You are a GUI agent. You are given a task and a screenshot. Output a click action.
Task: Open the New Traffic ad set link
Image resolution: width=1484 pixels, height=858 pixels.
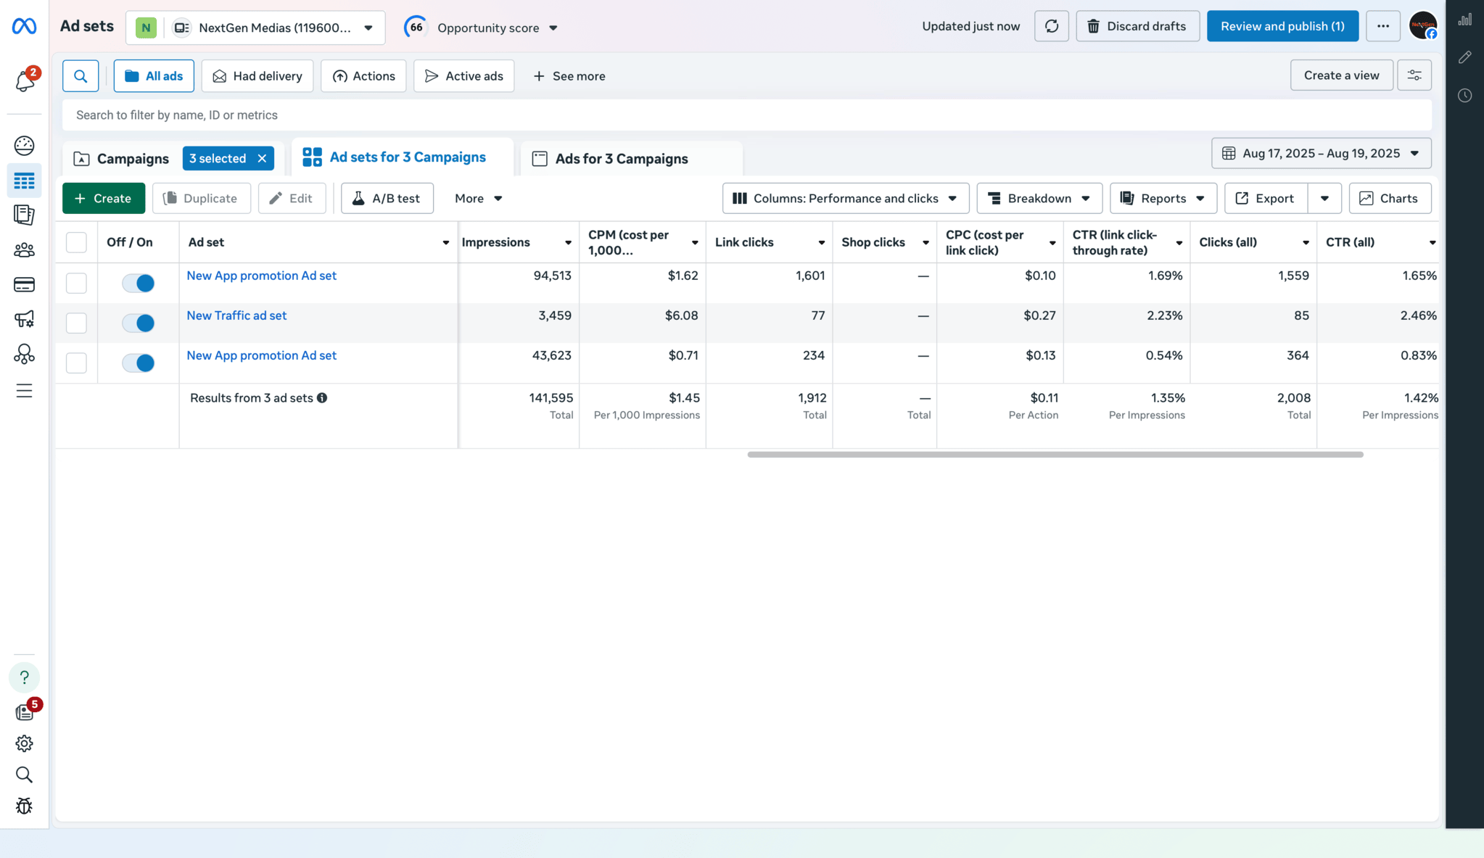[236, 315]
